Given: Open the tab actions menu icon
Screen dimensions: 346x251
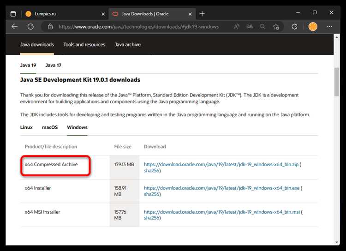Looking at the screenshot, I should [x=13, y=14].
